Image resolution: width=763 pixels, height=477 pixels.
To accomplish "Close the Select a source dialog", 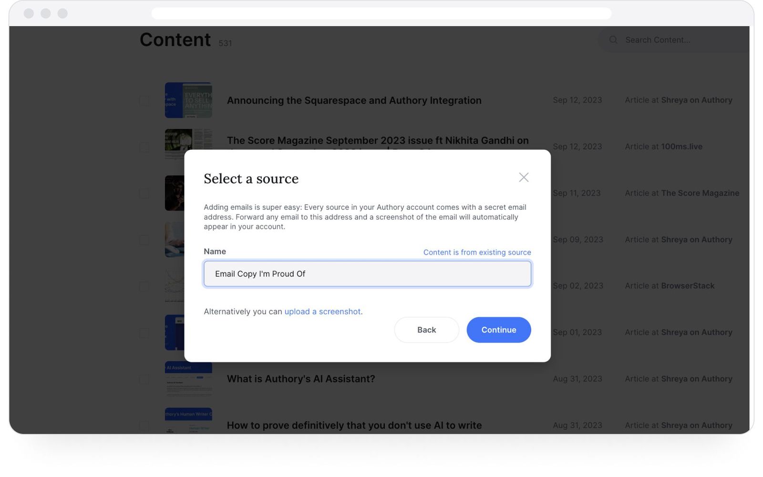I will pyautogui.click(x=524, y=177).
